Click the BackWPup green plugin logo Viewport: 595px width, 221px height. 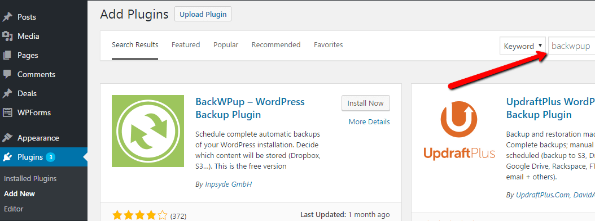(x=148, y=130)
